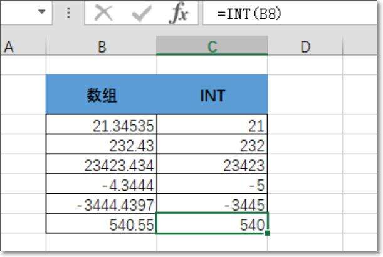Select cell containing 540.55
This screenshot has height=257, width=383.
[102, 223]
